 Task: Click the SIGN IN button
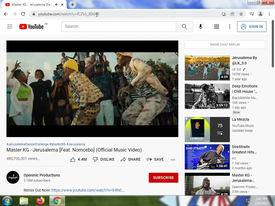[x=252, y=27]
